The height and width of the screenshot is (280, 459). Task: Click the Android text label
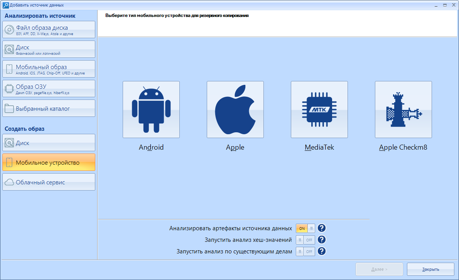point(151,147)
